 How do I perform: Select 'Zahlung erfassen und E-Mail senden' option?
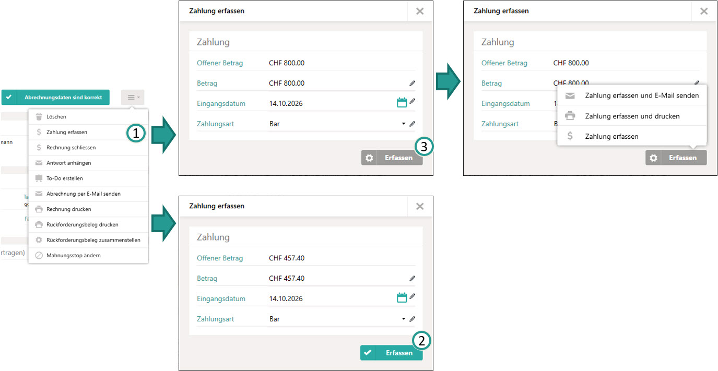[632, 95]
